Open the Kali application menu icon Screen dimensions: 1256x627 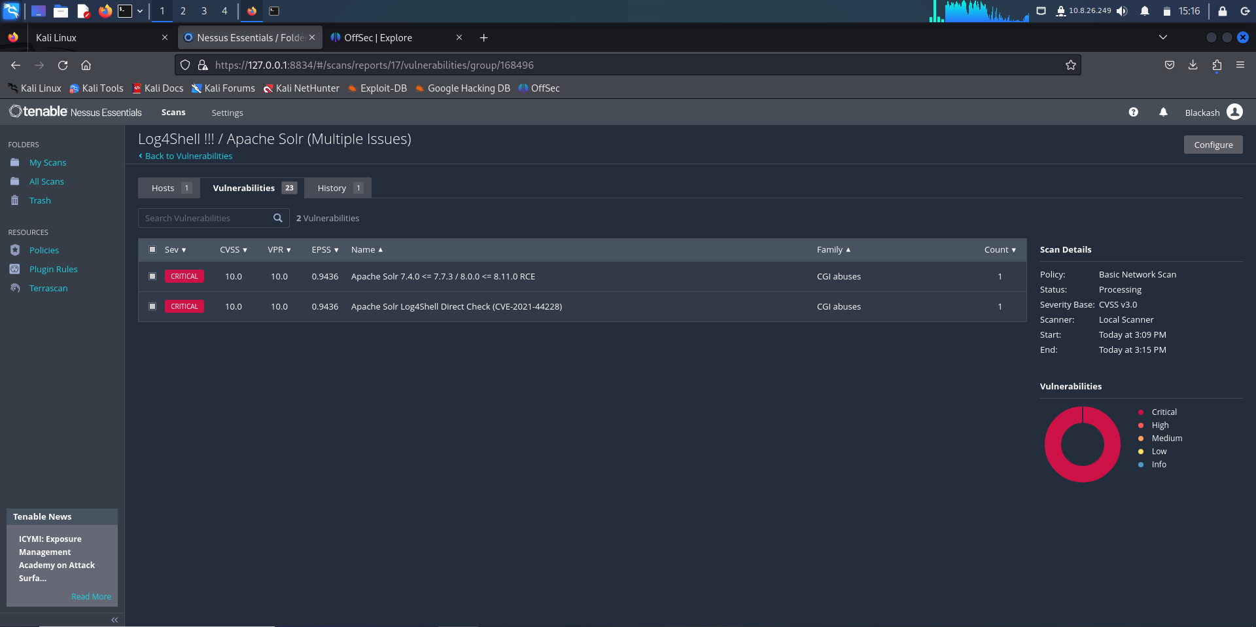(x=11, y=11)
